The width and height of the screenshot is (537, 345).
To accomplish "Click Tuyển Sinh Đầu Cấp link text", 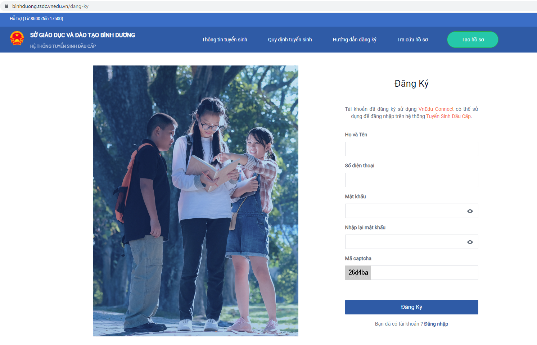I will click(x=448, y=116).
